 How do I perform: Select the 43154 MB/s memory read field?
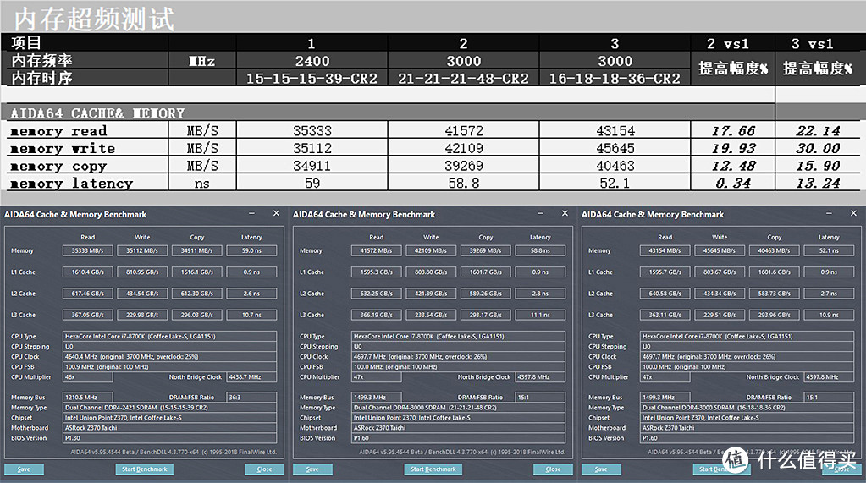tap(665, 250)
